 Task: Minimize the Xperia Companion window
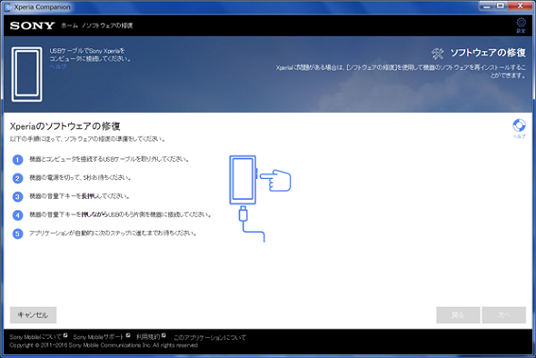(486, 5)
